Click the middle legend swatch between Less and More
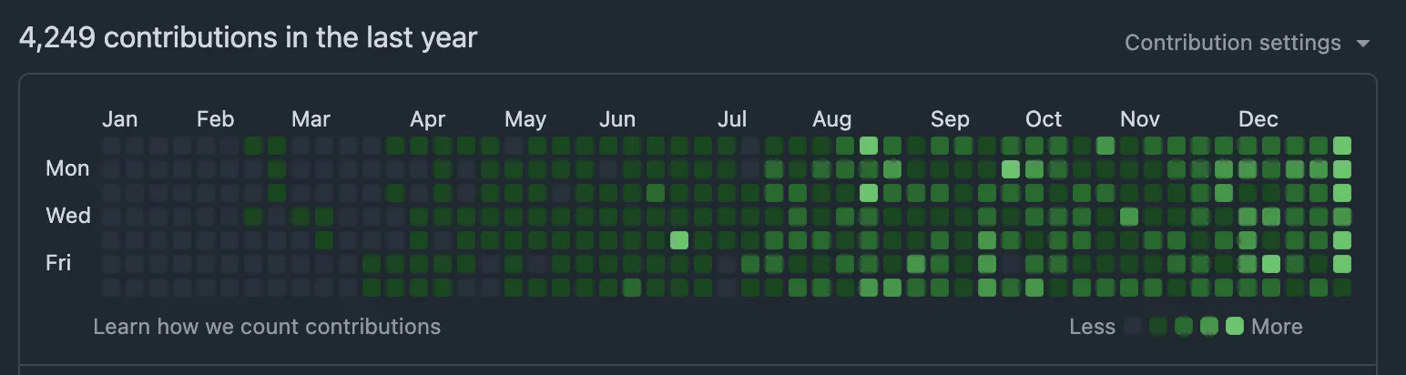This screenshot has height=375, width=1406. coord(1184,327)
